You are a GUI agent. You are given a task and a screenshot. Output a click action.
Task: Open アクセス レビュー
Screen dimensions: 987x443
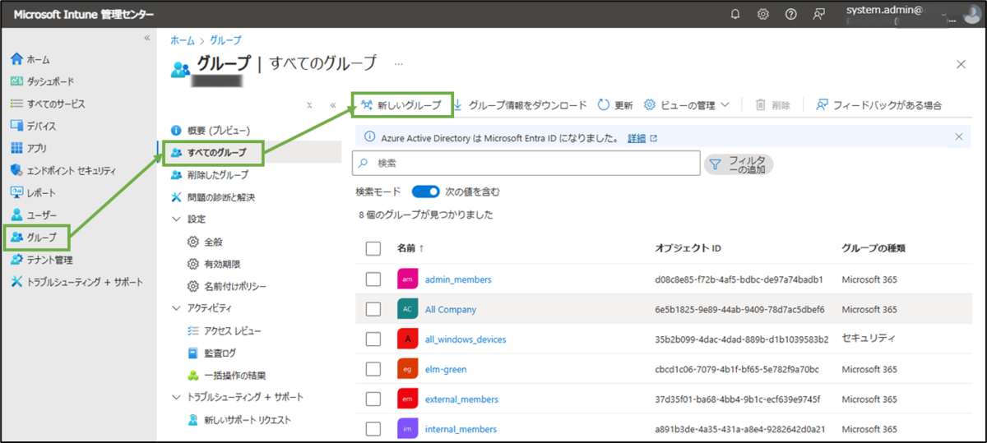click(x=224, y=330)
